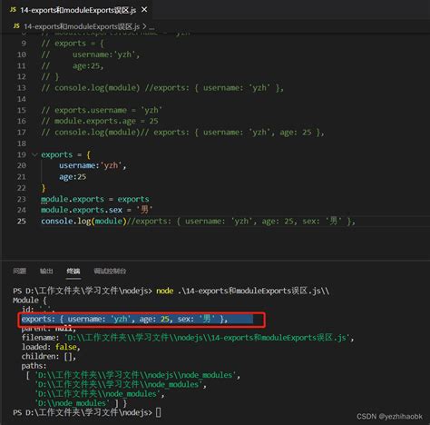The height and width of the screenshot is (425, 430).
Task: Click 'loaded: false,' in terminal output
Action: click(51, 347)
